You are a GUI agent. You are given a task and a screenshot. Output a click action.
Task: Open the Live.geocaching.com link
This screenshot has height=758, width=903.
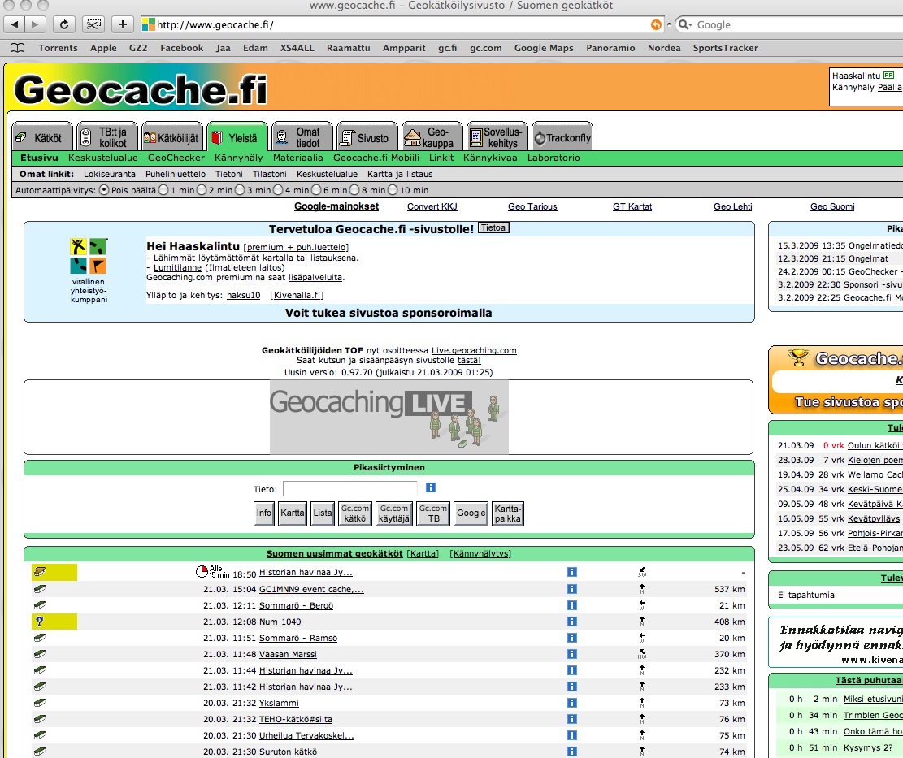coord(474,350)
